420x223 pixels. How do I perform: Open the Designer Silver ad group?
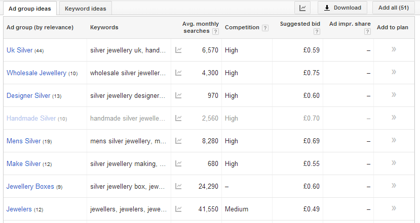click(28, 96)
